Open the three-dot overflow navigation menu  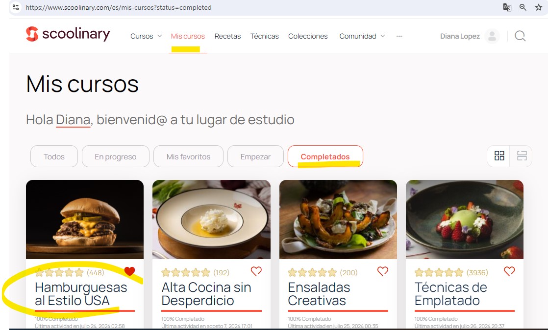(399, 36)
